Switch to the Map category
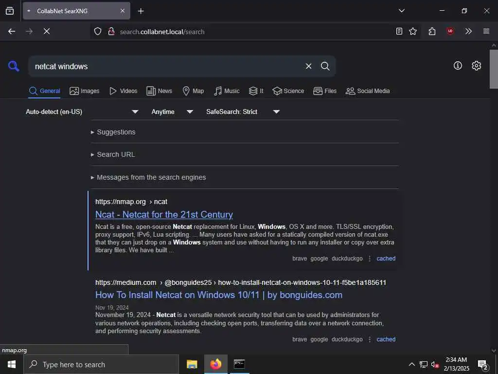 (193, 91)
